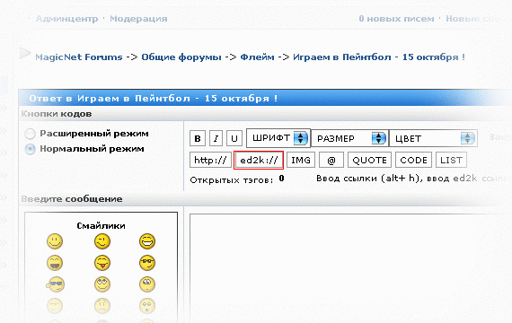Image resolution: width=512 pixels, height=323 pixels.
Task: Select the Расширенный режим radio option
Action: [x=30, y=134]
